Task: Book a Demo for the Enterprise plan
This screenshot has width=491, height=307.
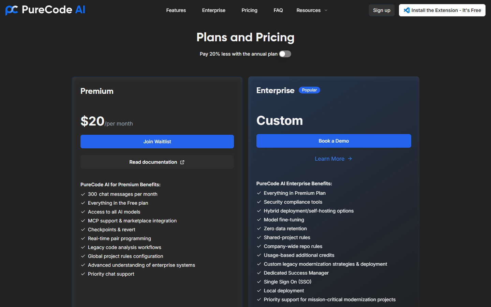Action: coord(333,141)
